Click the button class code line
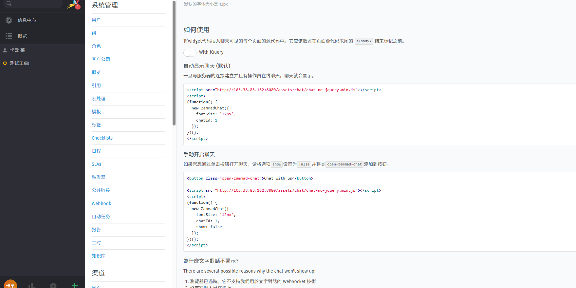576x288 pixels. pyautogui.click(x=250, y=178)
